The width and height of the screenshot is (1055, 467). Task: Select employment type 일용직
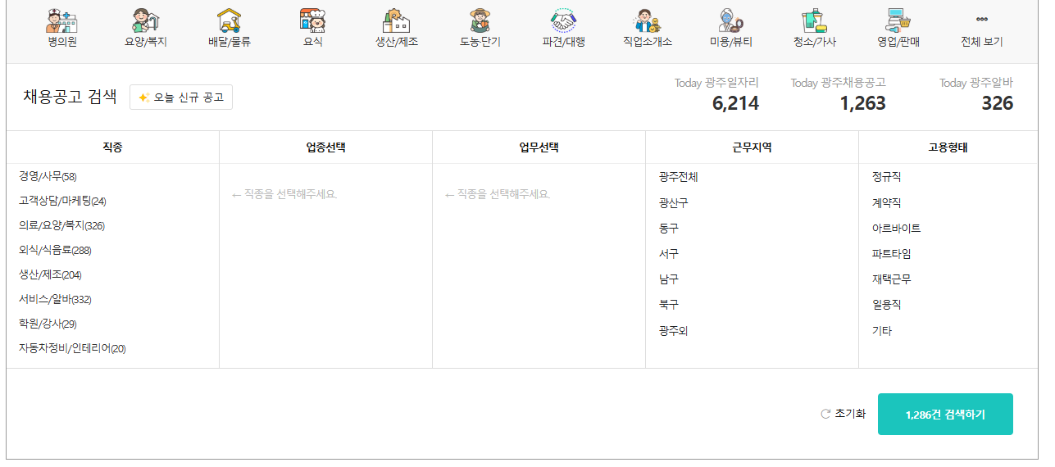click(x=886, y=304)
